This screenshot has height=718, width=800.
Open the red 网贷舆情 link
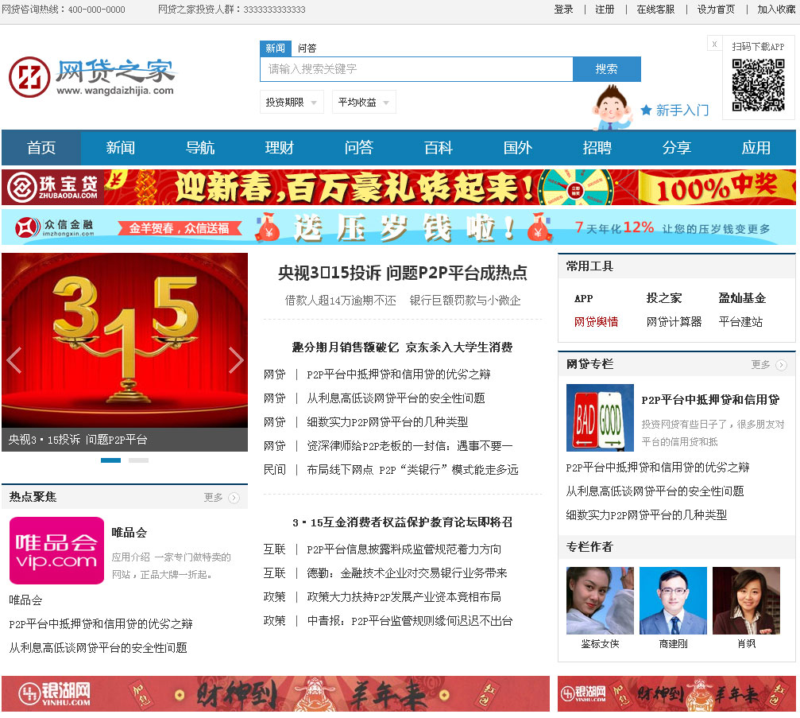(596, 322)
